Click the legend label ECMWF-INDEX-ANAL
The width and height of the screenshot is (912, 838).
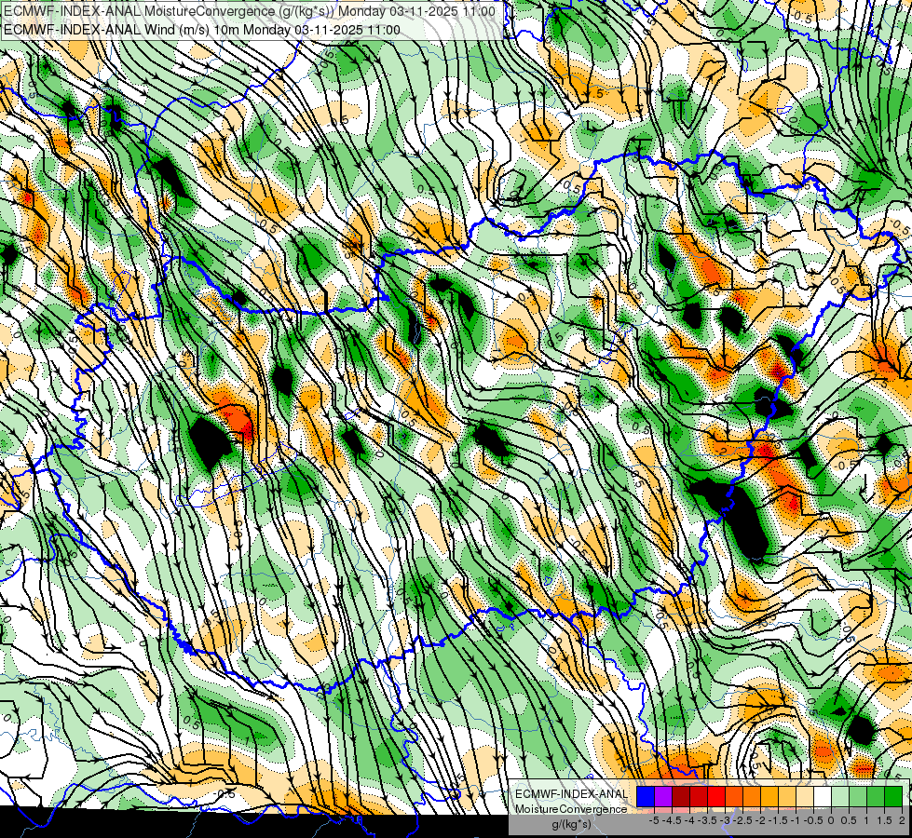[571, 794]
